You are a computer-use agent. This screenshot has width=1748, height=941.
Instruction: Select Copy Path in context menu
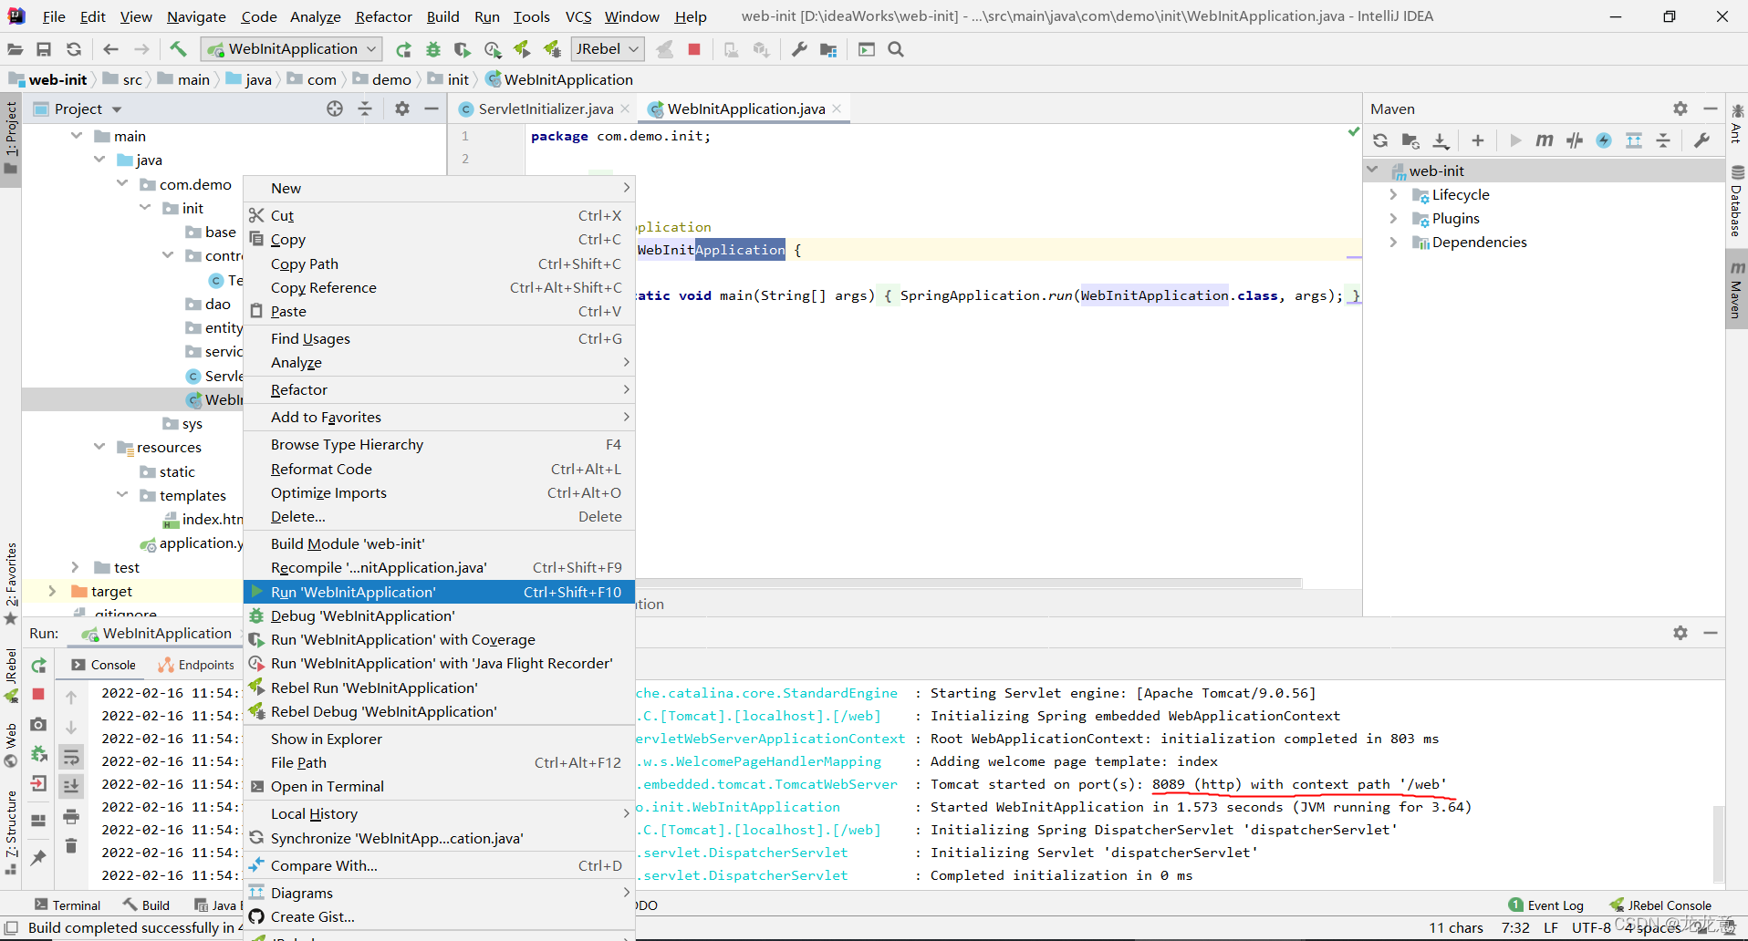tap(439, 264)
